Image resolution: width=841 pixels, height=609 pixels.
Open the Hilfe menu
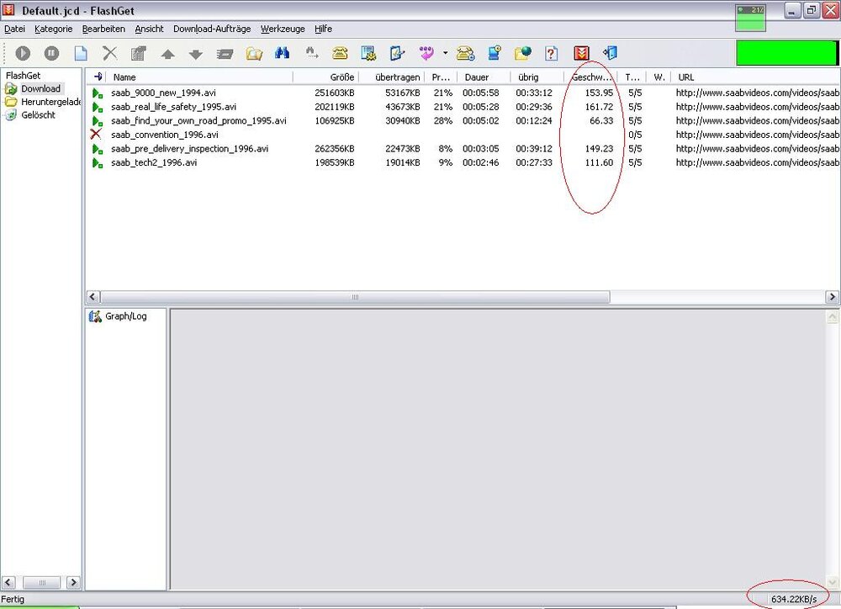324,29
